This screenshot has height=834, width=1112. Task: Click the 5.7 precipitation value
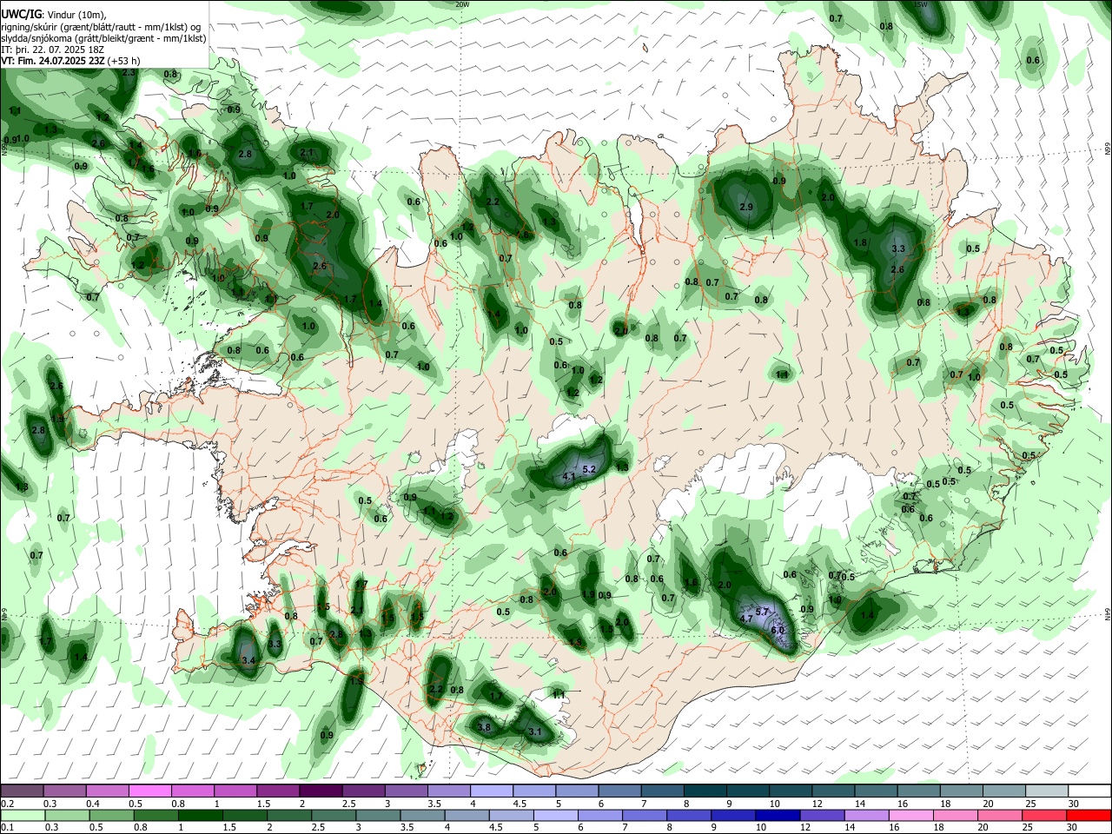pyautogui.click(x=763, y=612)
